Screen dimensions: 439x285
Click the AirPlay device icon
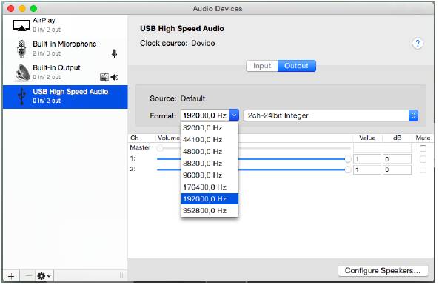(x=21, y=25)
